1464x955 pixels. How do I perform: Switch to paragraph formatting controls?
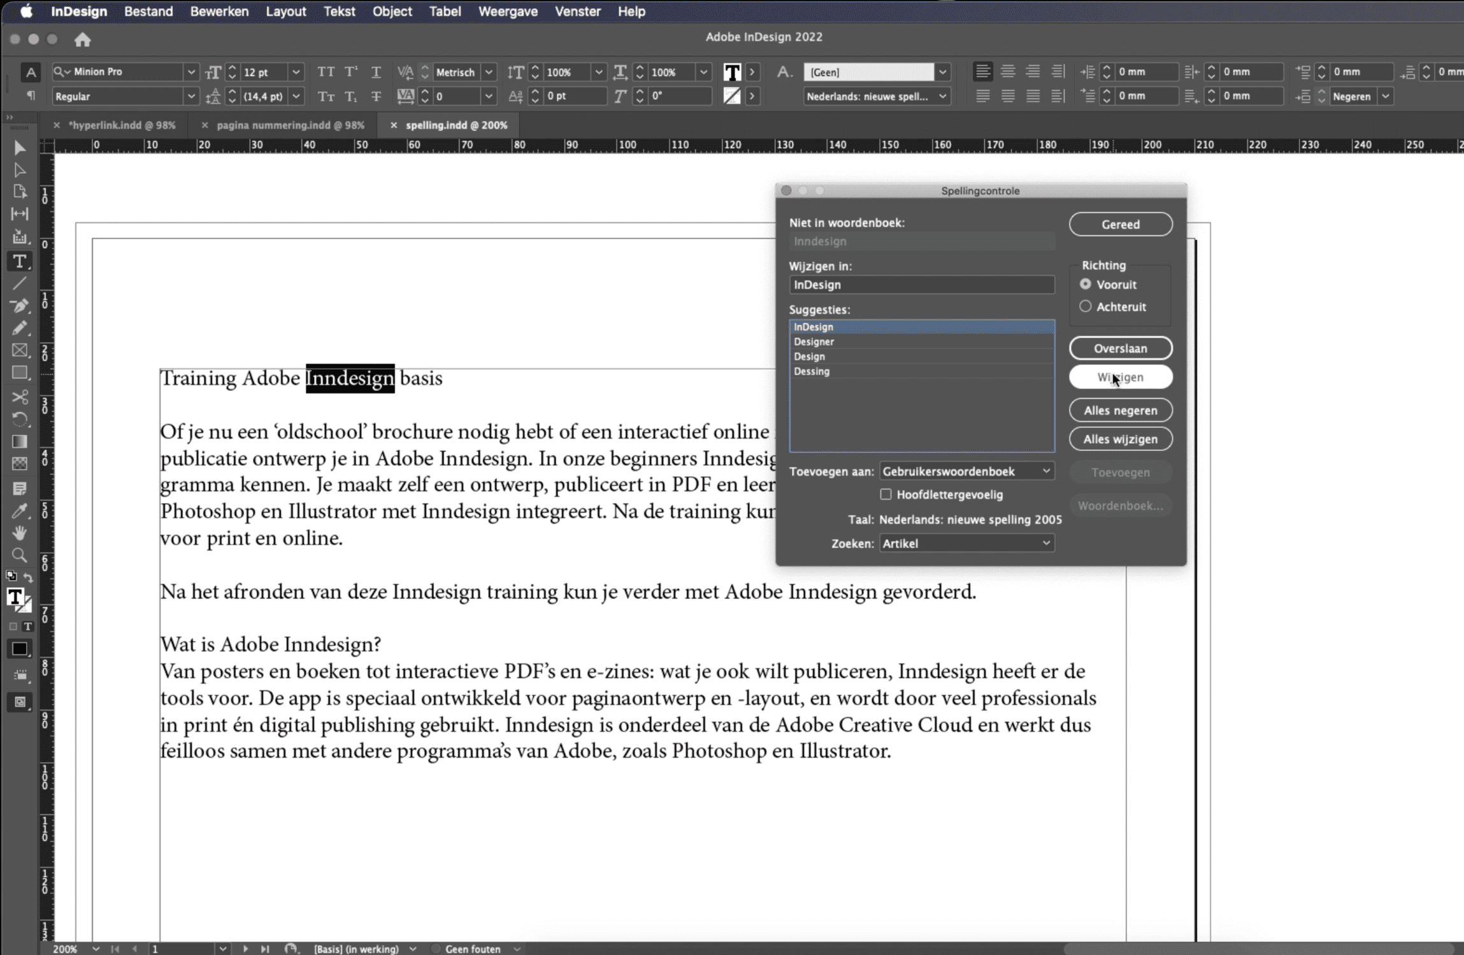coord(31,96)
